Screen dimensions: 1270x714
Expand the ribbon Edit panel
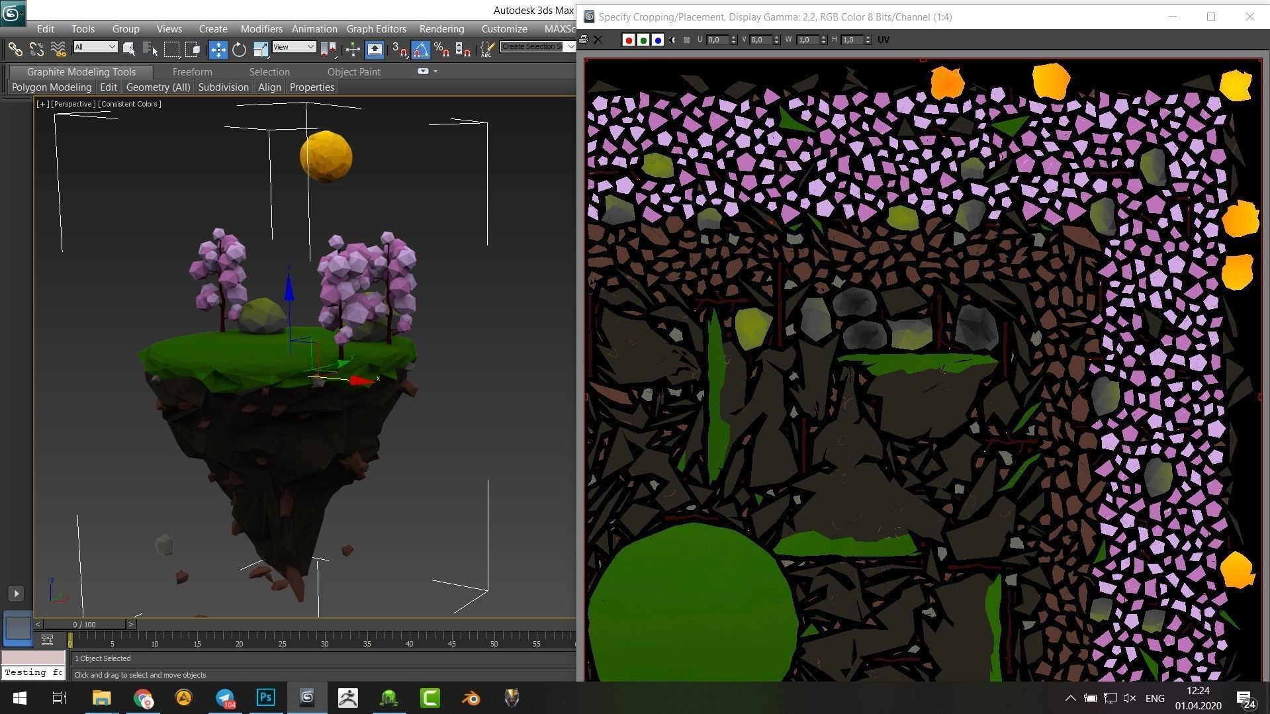(109, 87)
